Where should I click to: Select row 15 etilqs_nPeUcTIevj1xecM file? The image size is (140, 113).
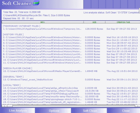(x=41, y=91)
